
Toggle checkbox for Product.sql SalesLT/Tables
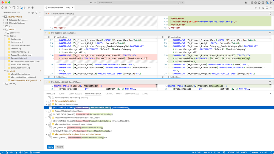click(49, 104)
